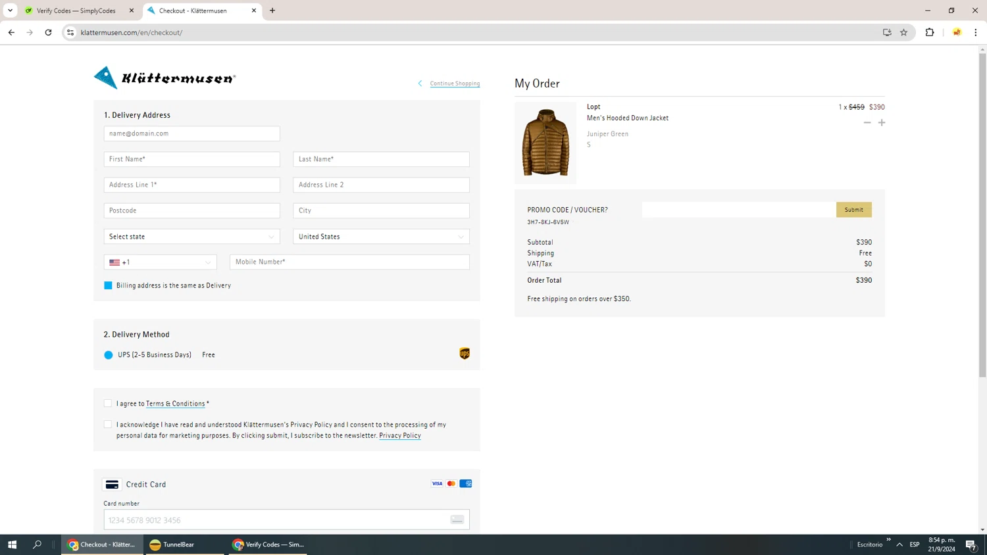Open the Extensions puzzle icon
Viewport: 987px width, 555px height.
(930, 32)
